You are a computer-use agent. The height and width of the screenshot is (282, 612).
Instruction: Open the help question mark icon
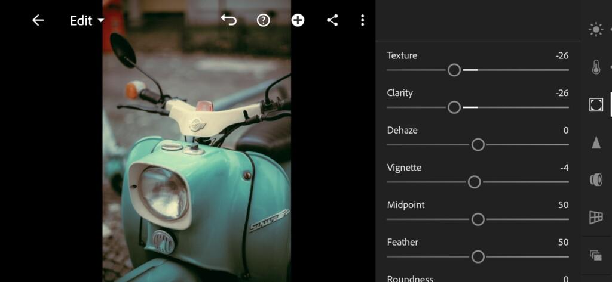(264, 20)
